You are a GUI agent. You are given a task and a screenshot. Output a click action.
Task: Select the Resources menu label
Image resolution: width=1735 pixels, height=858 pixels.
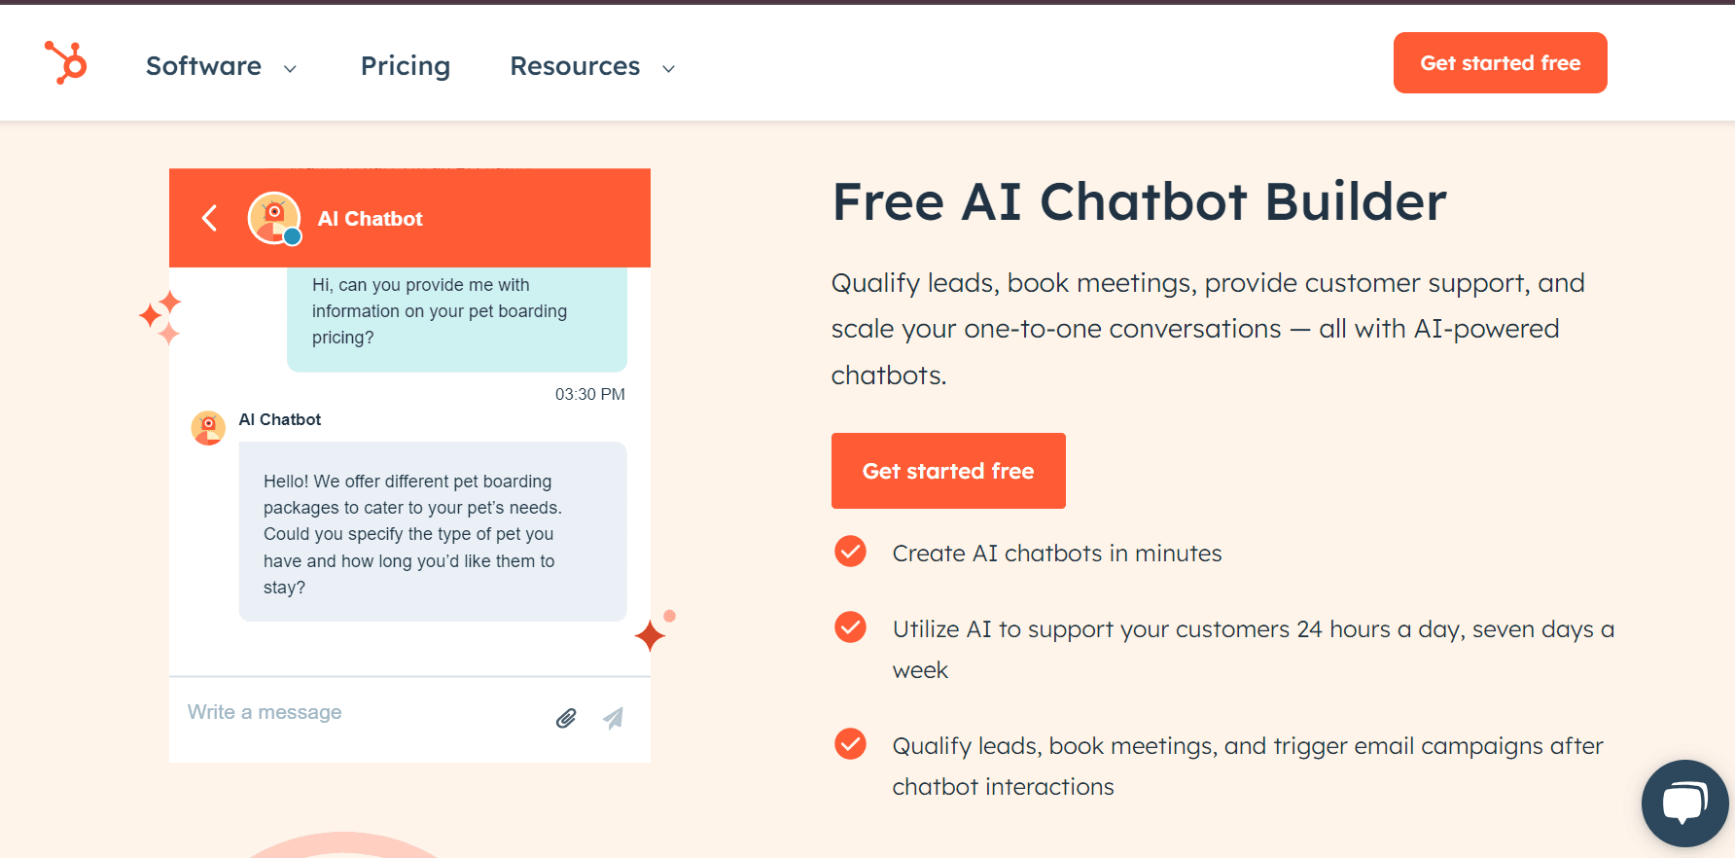point(574,66)
